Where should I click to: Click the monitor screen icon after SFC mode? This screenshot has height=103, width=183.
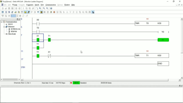click(x=12, y=12)
